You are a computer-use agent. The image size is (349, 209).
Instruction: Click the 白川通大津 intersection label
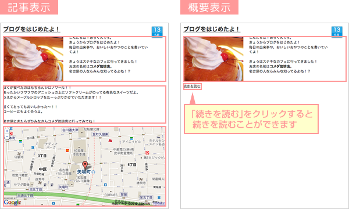pyautogui.click(x=70, y=129)
